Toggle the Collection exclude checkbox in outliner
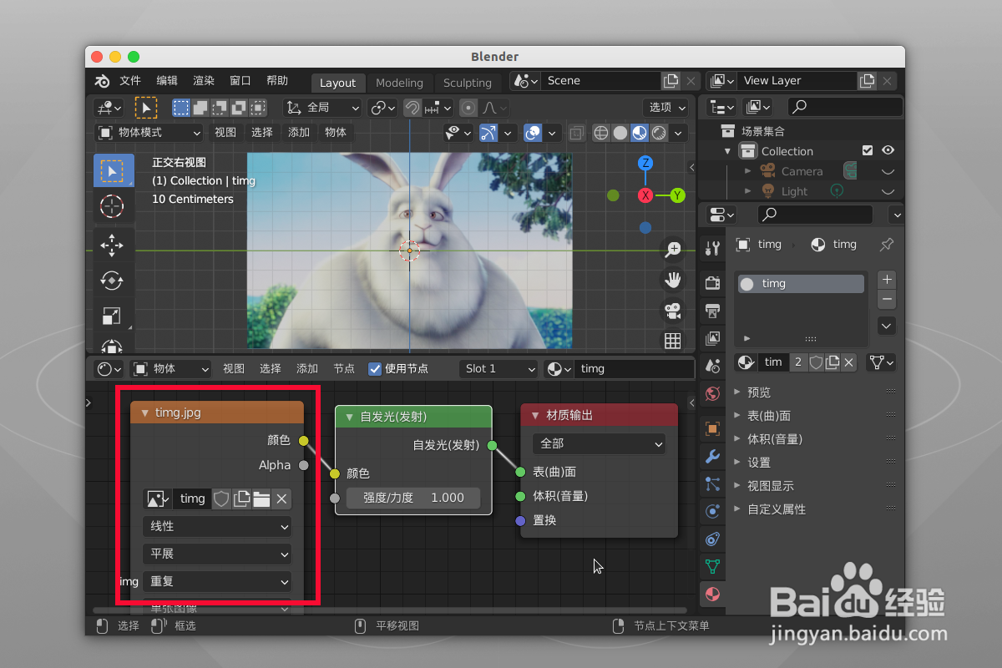Image resolution: width=1002 pixels, height=668 pixels. (x=868, y=150)
